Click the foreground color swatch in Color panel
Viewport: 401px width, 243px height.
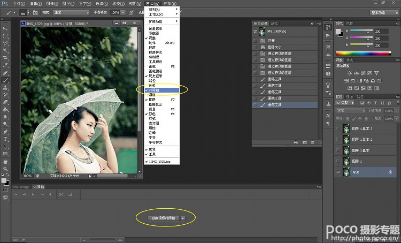click(338, 32)
